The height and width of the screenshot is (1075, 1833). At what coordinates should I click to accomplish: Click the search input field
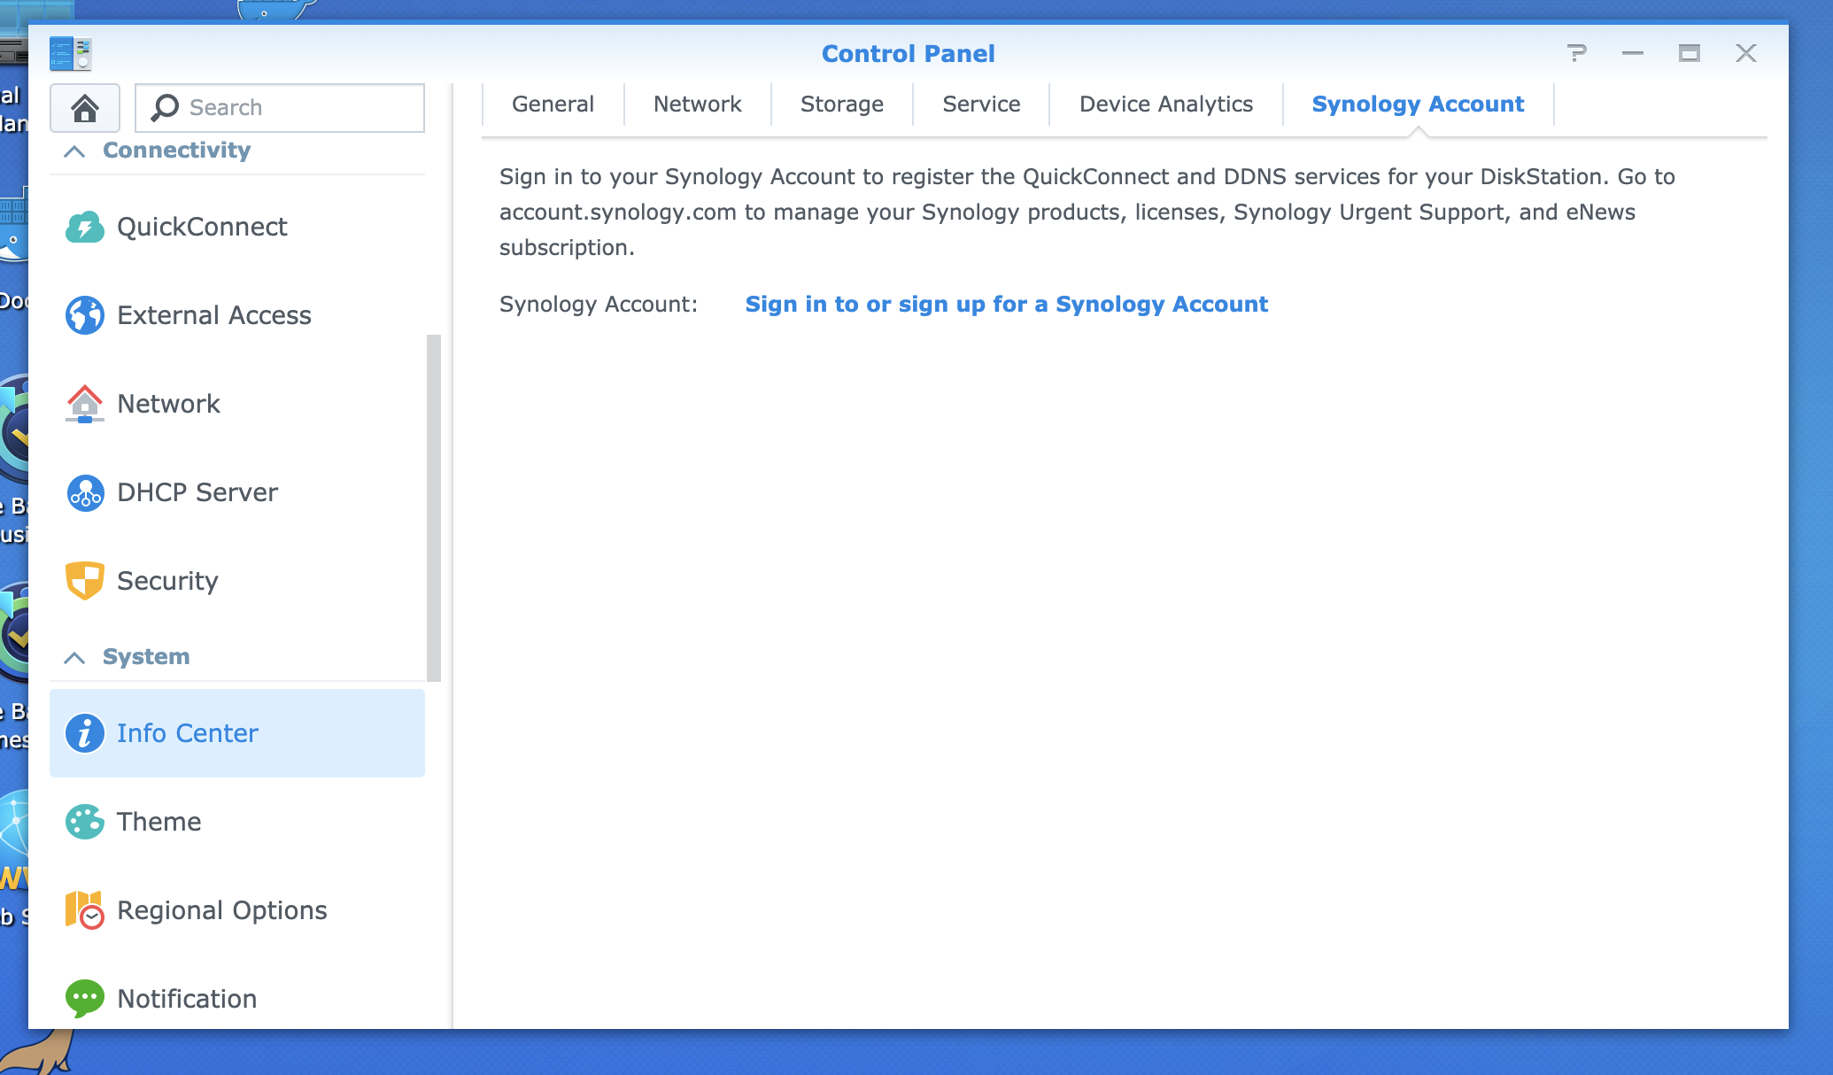[x=280, y=107]
